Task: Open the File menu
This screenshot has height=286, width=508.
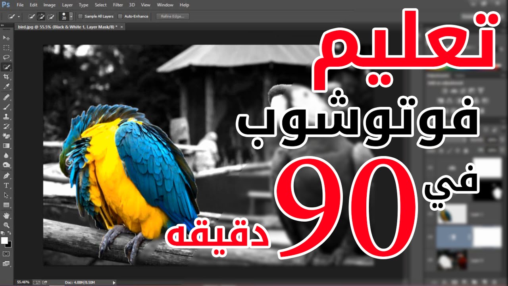Action: click(20, 5)
